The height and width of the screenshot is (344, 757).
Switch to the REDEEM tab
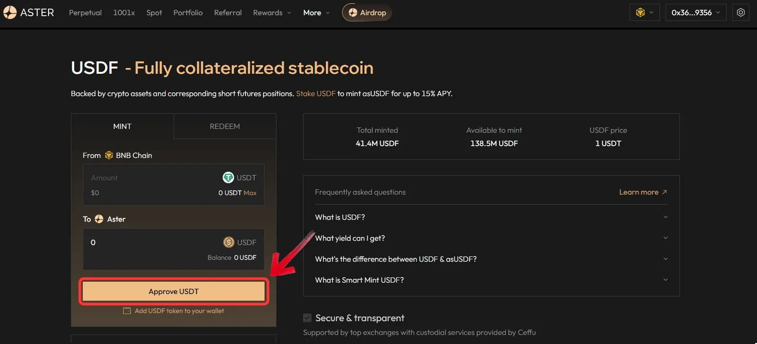coord(225,126)
